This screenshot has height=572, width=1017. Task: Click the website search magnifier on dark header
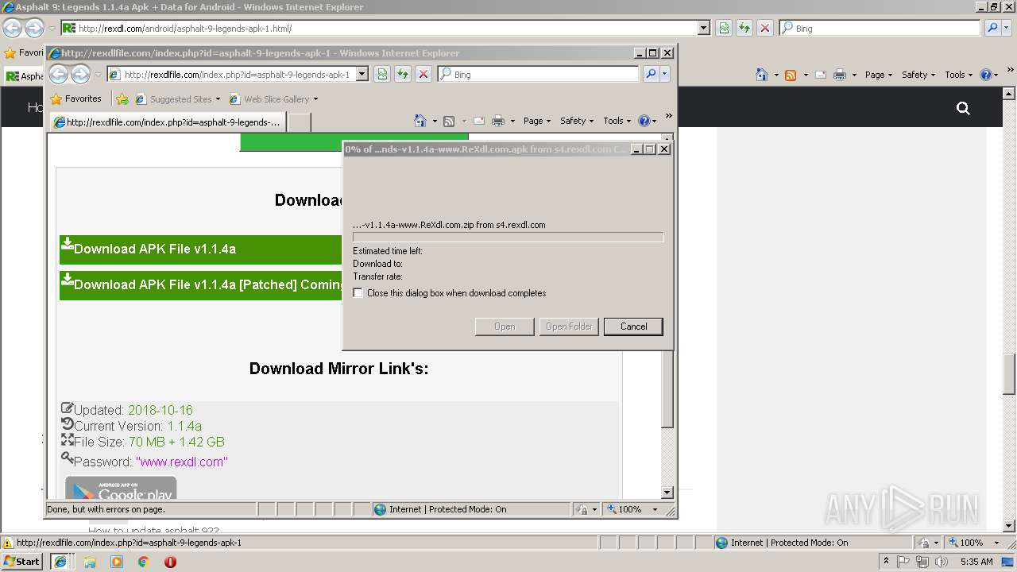point(963,108)
